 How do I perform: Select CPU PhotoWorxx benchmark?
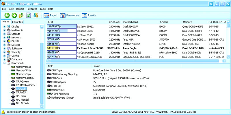25,85
